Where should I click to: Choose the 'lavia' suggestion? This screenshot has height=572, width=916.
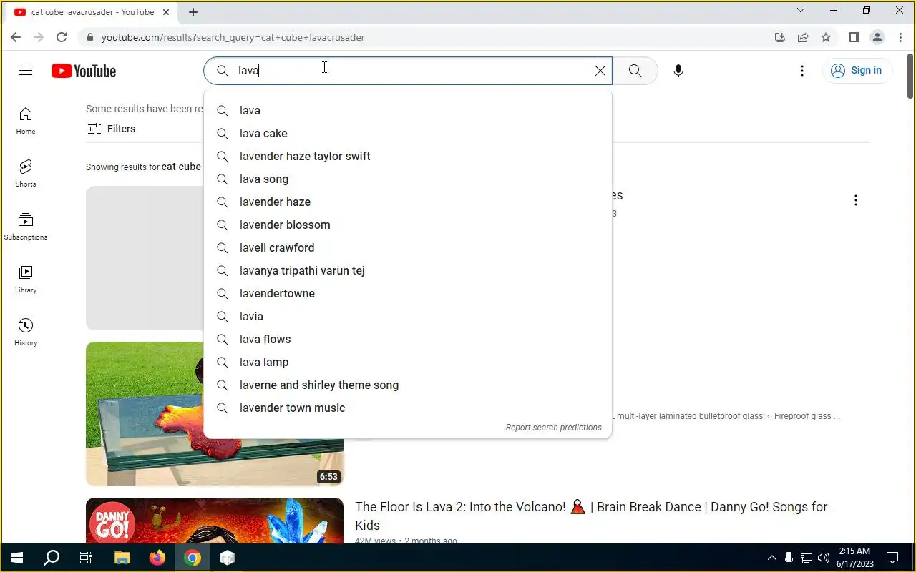point(408,316)
